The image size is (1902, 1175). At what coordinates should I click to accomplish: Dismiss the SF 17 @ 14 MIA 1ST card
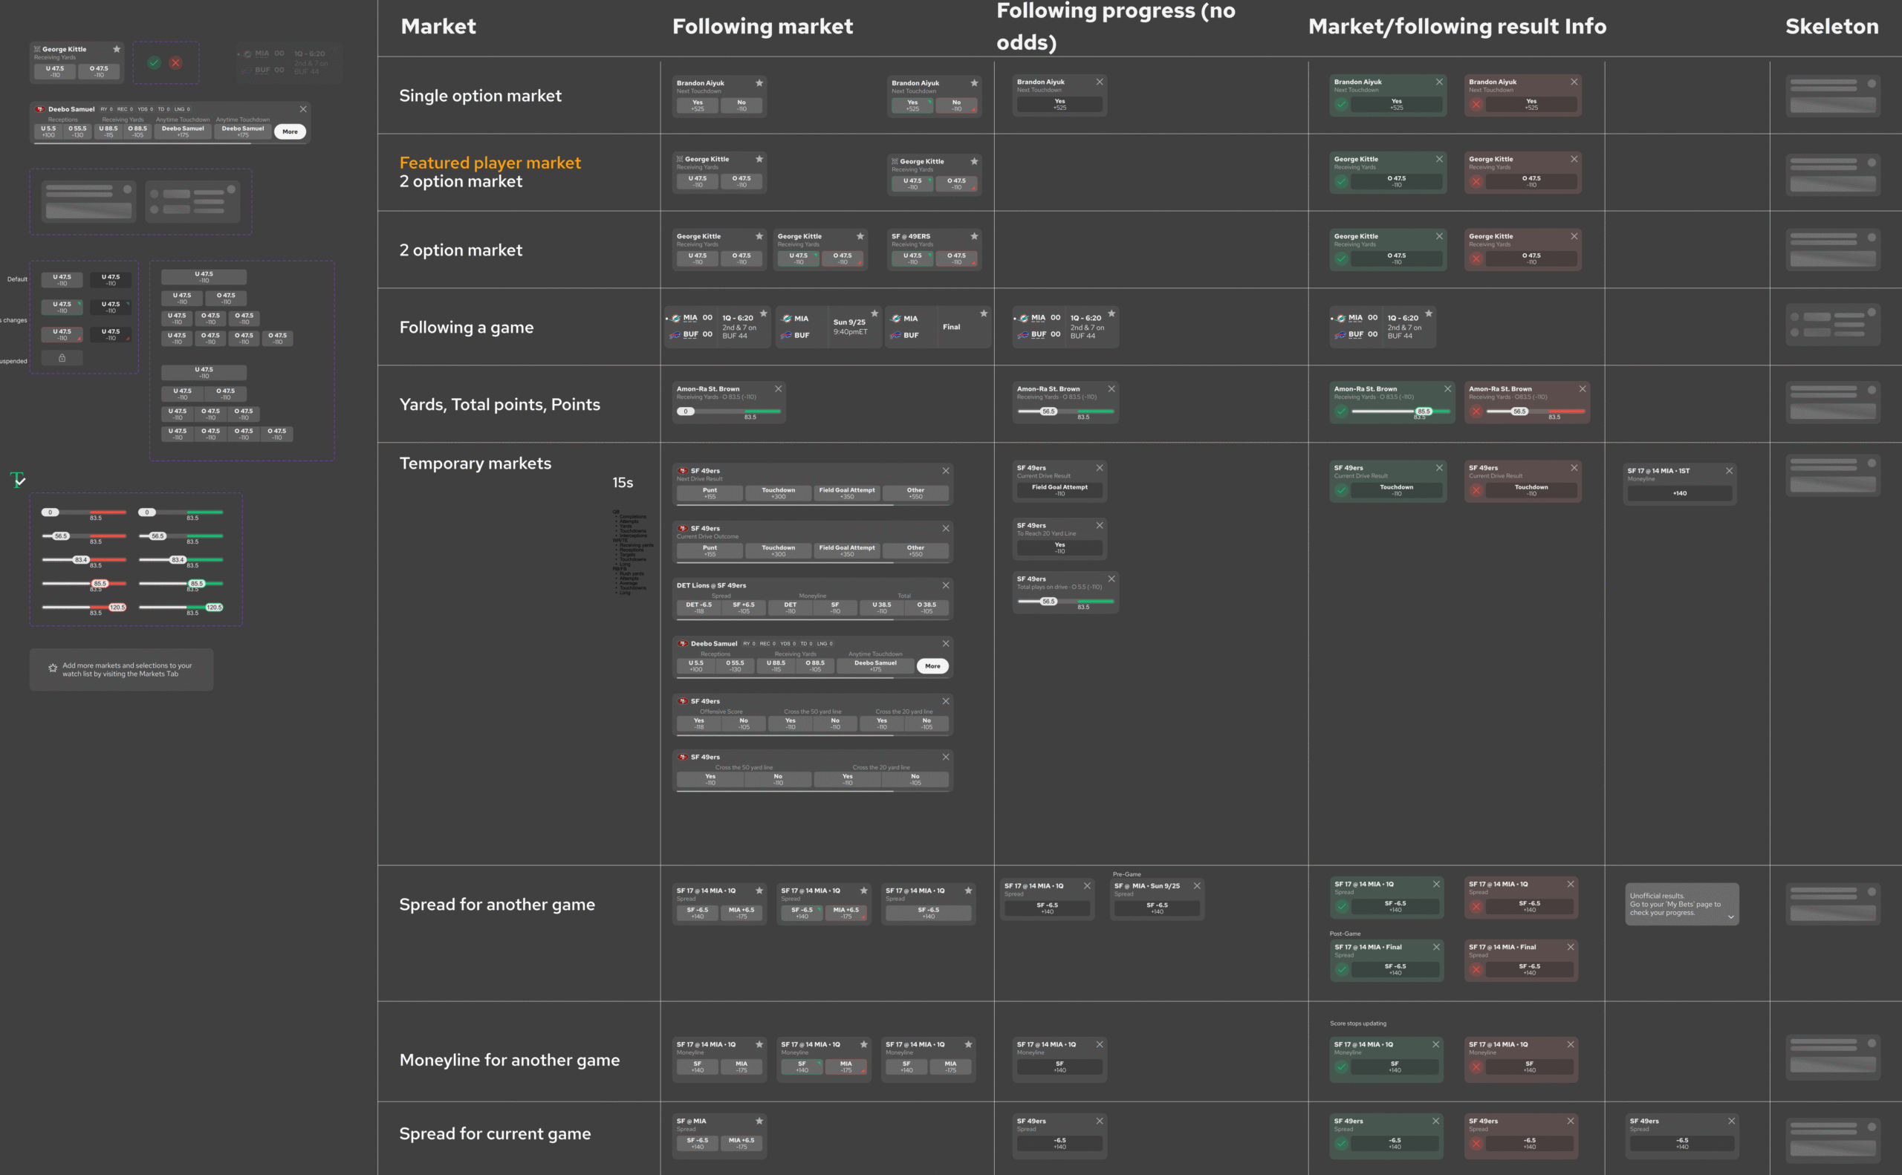click(x=1729, y=471)
